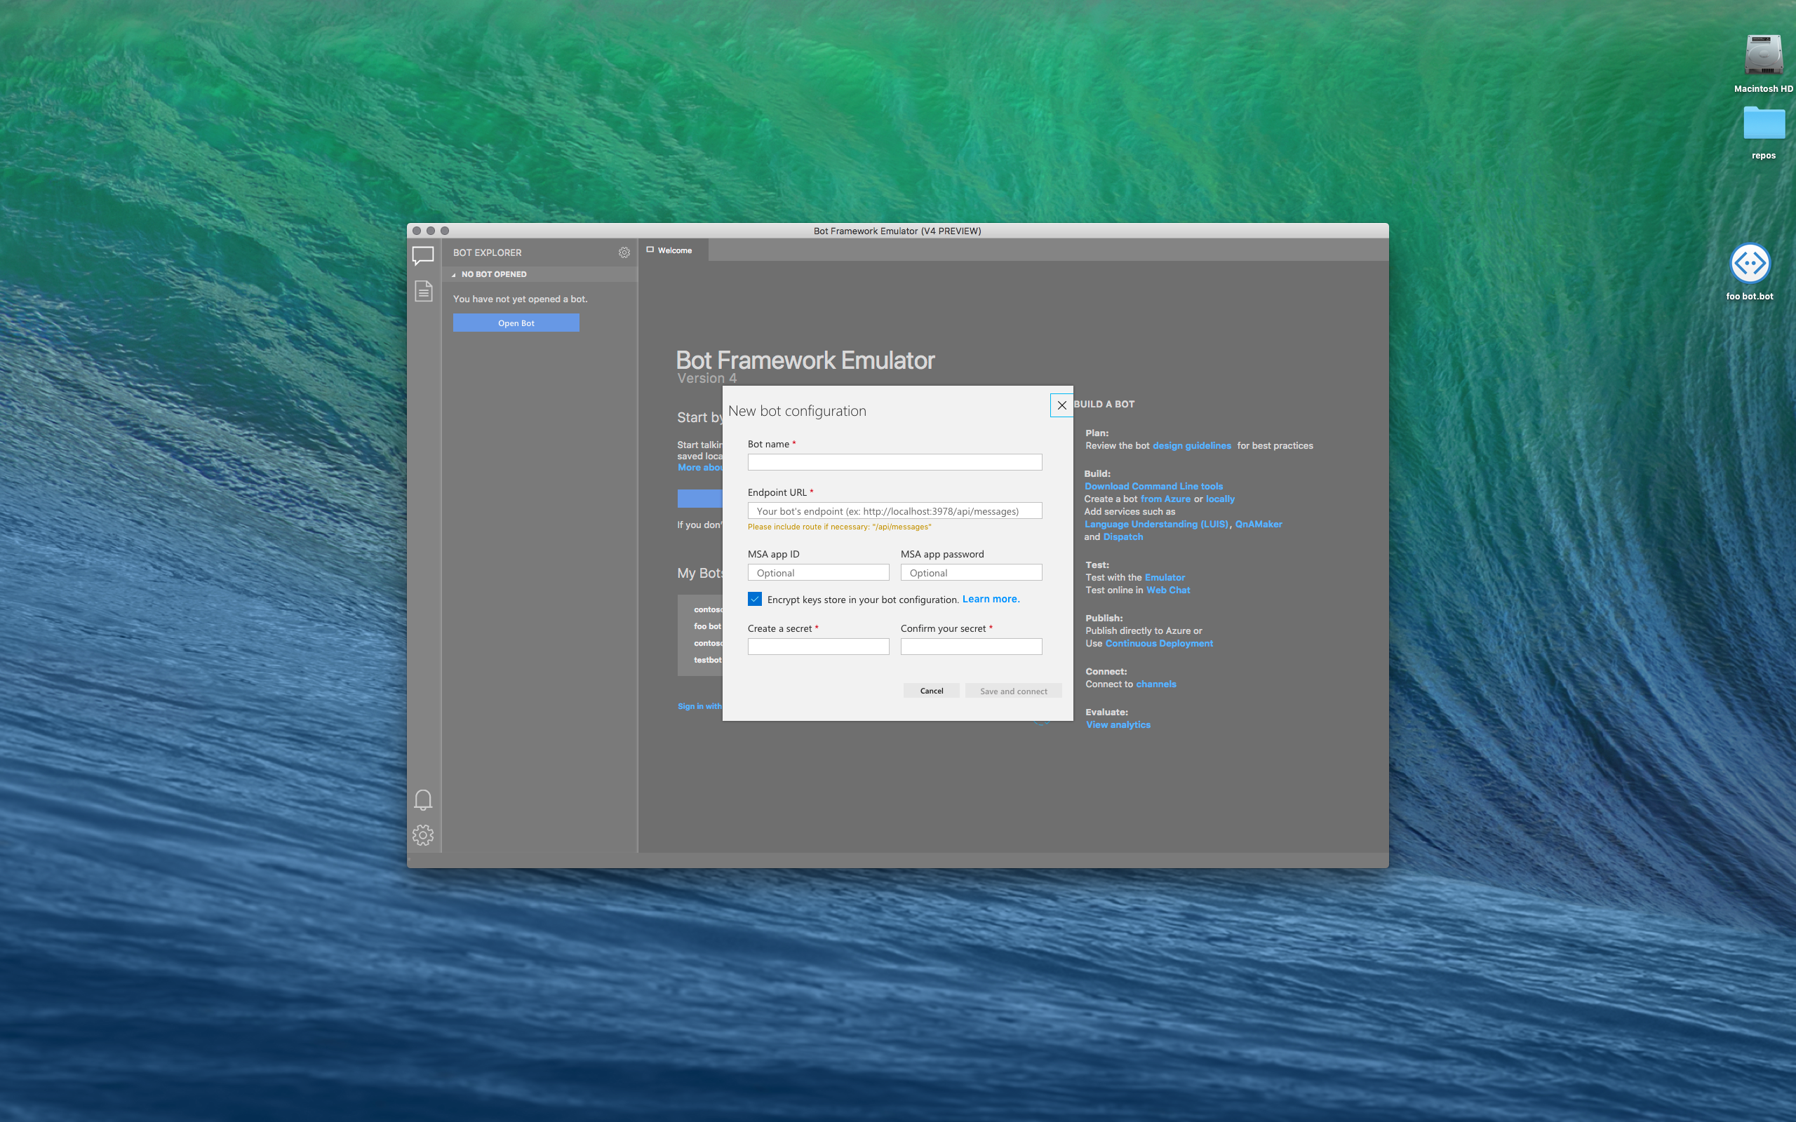
Task: Select foo bot in My Bots list
Action: (707, 626)
